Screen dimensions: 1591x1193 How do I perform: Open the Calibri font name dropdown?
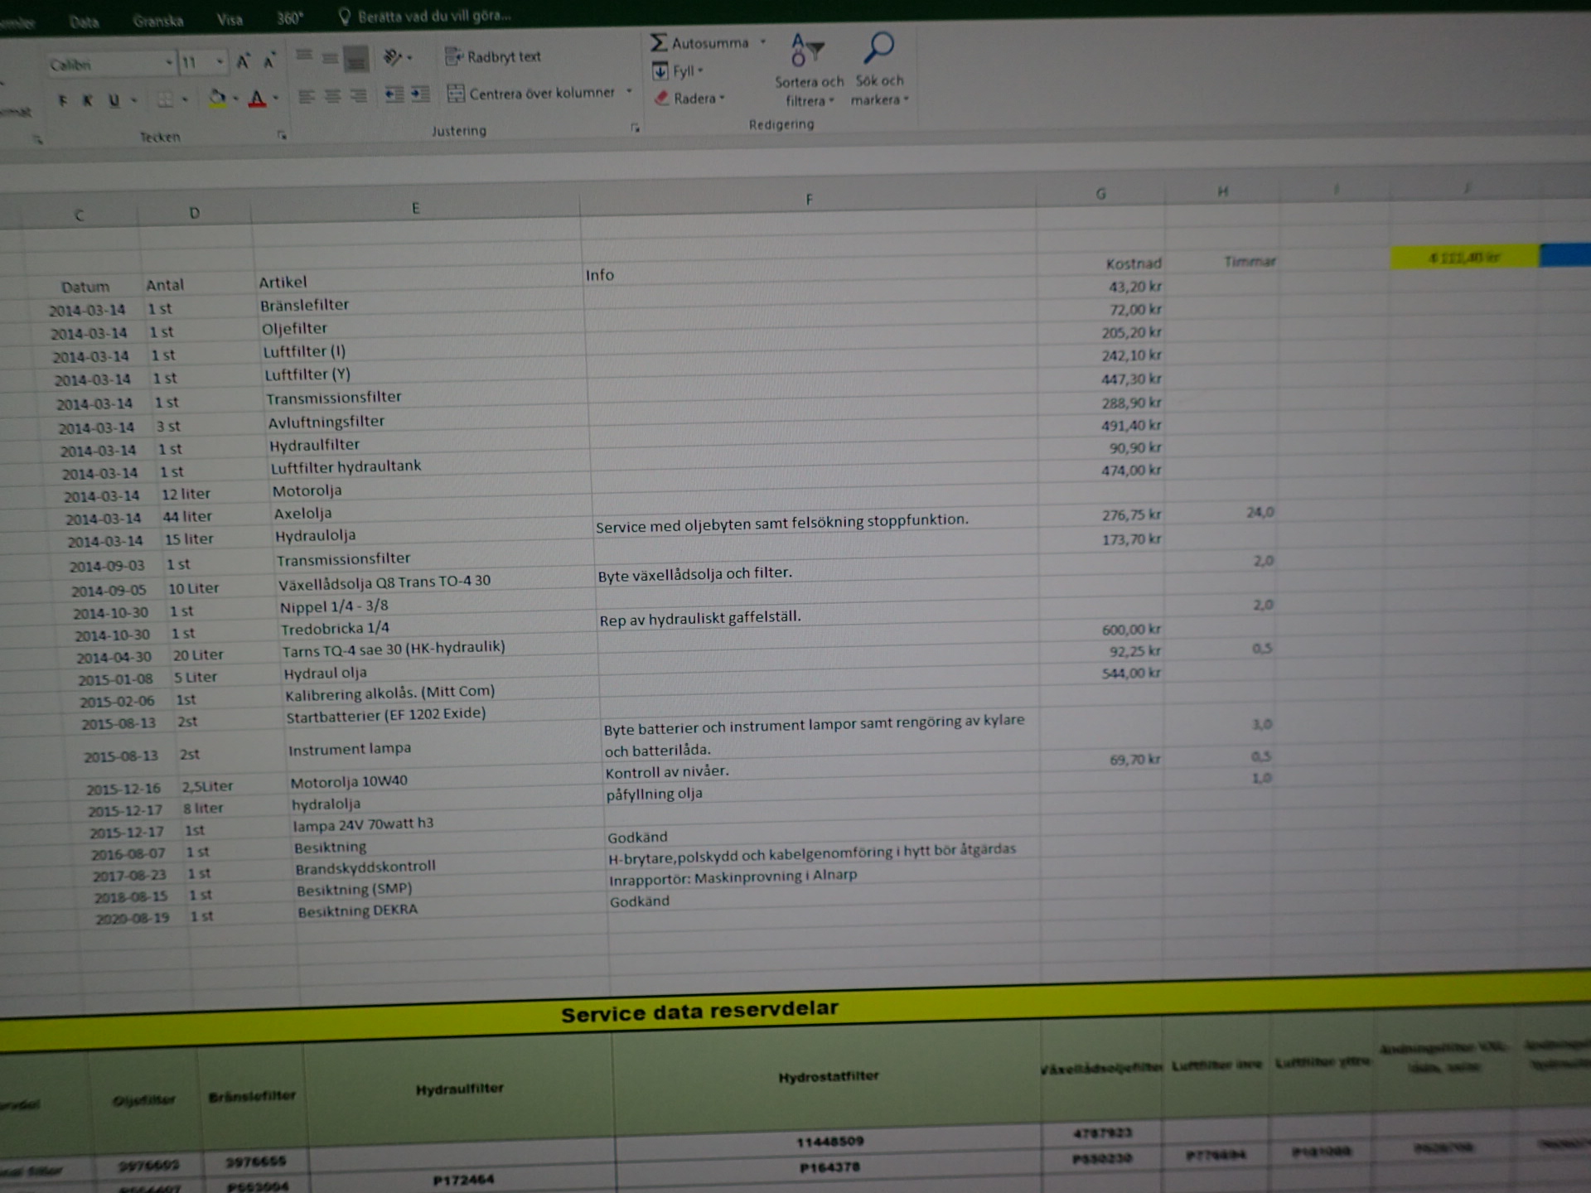[x=168, y=63]
